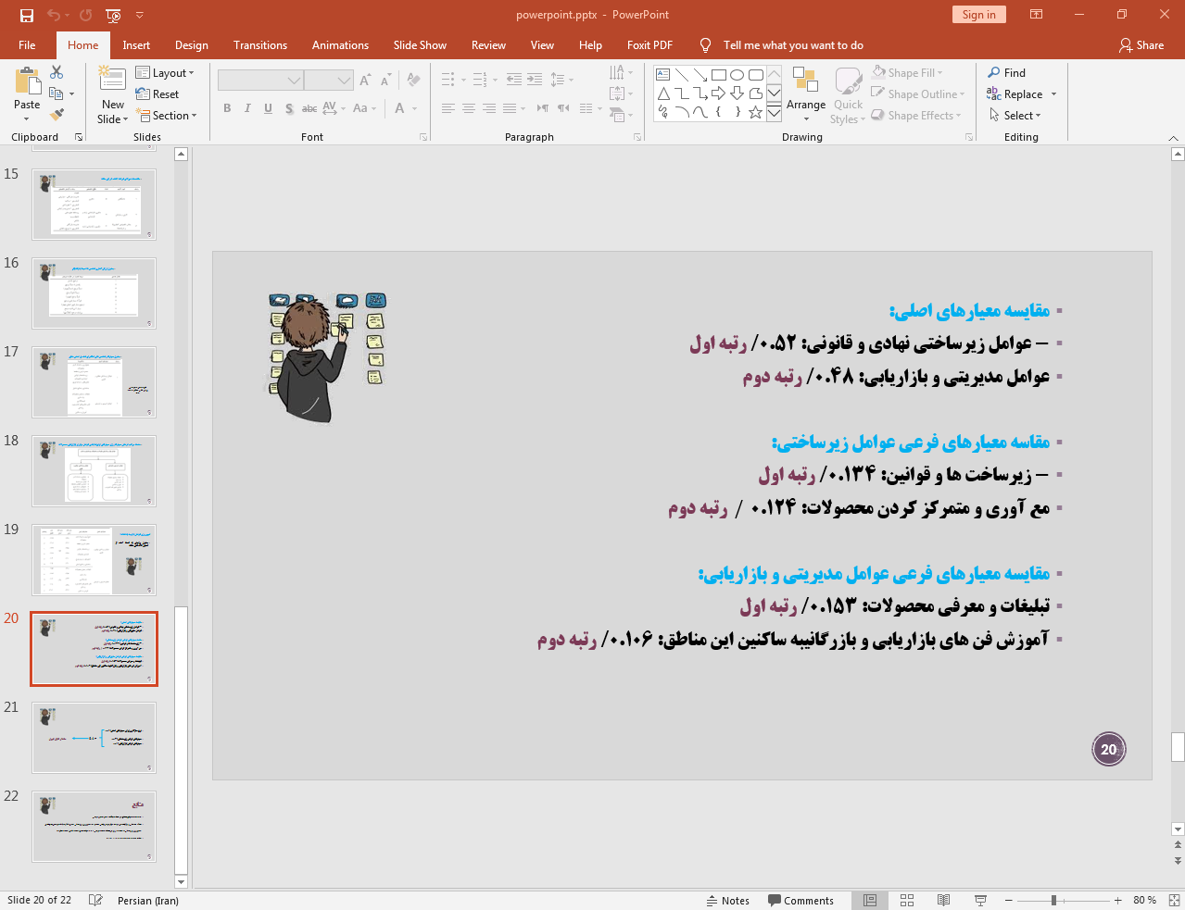Enable underline on selected text

[267, 108]
